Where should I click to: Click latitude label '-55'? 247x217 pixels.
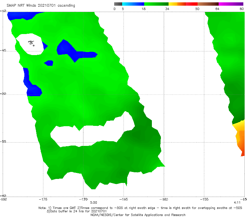point(3,142)
